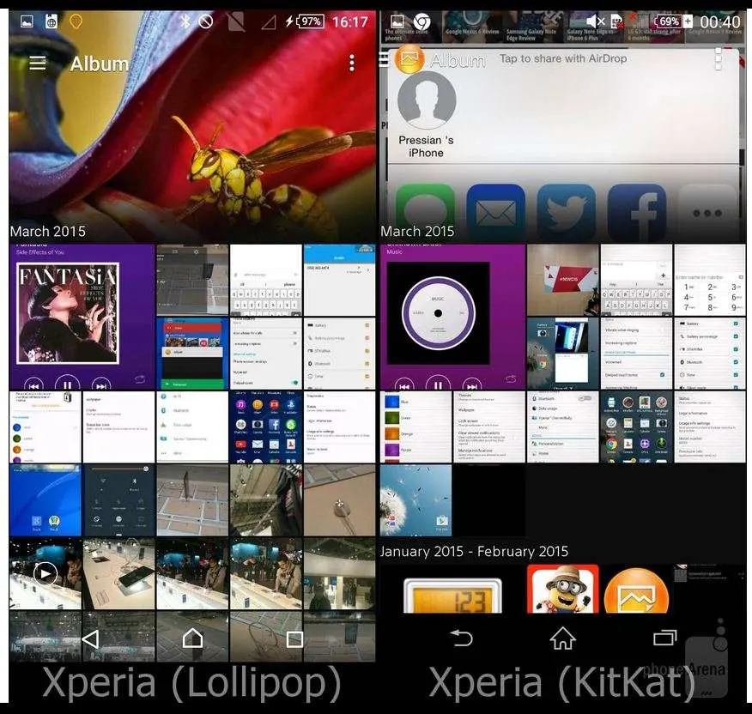Tap the Lollipop home navigation button
Screen dimensions: 752x714
coord(192,638)
